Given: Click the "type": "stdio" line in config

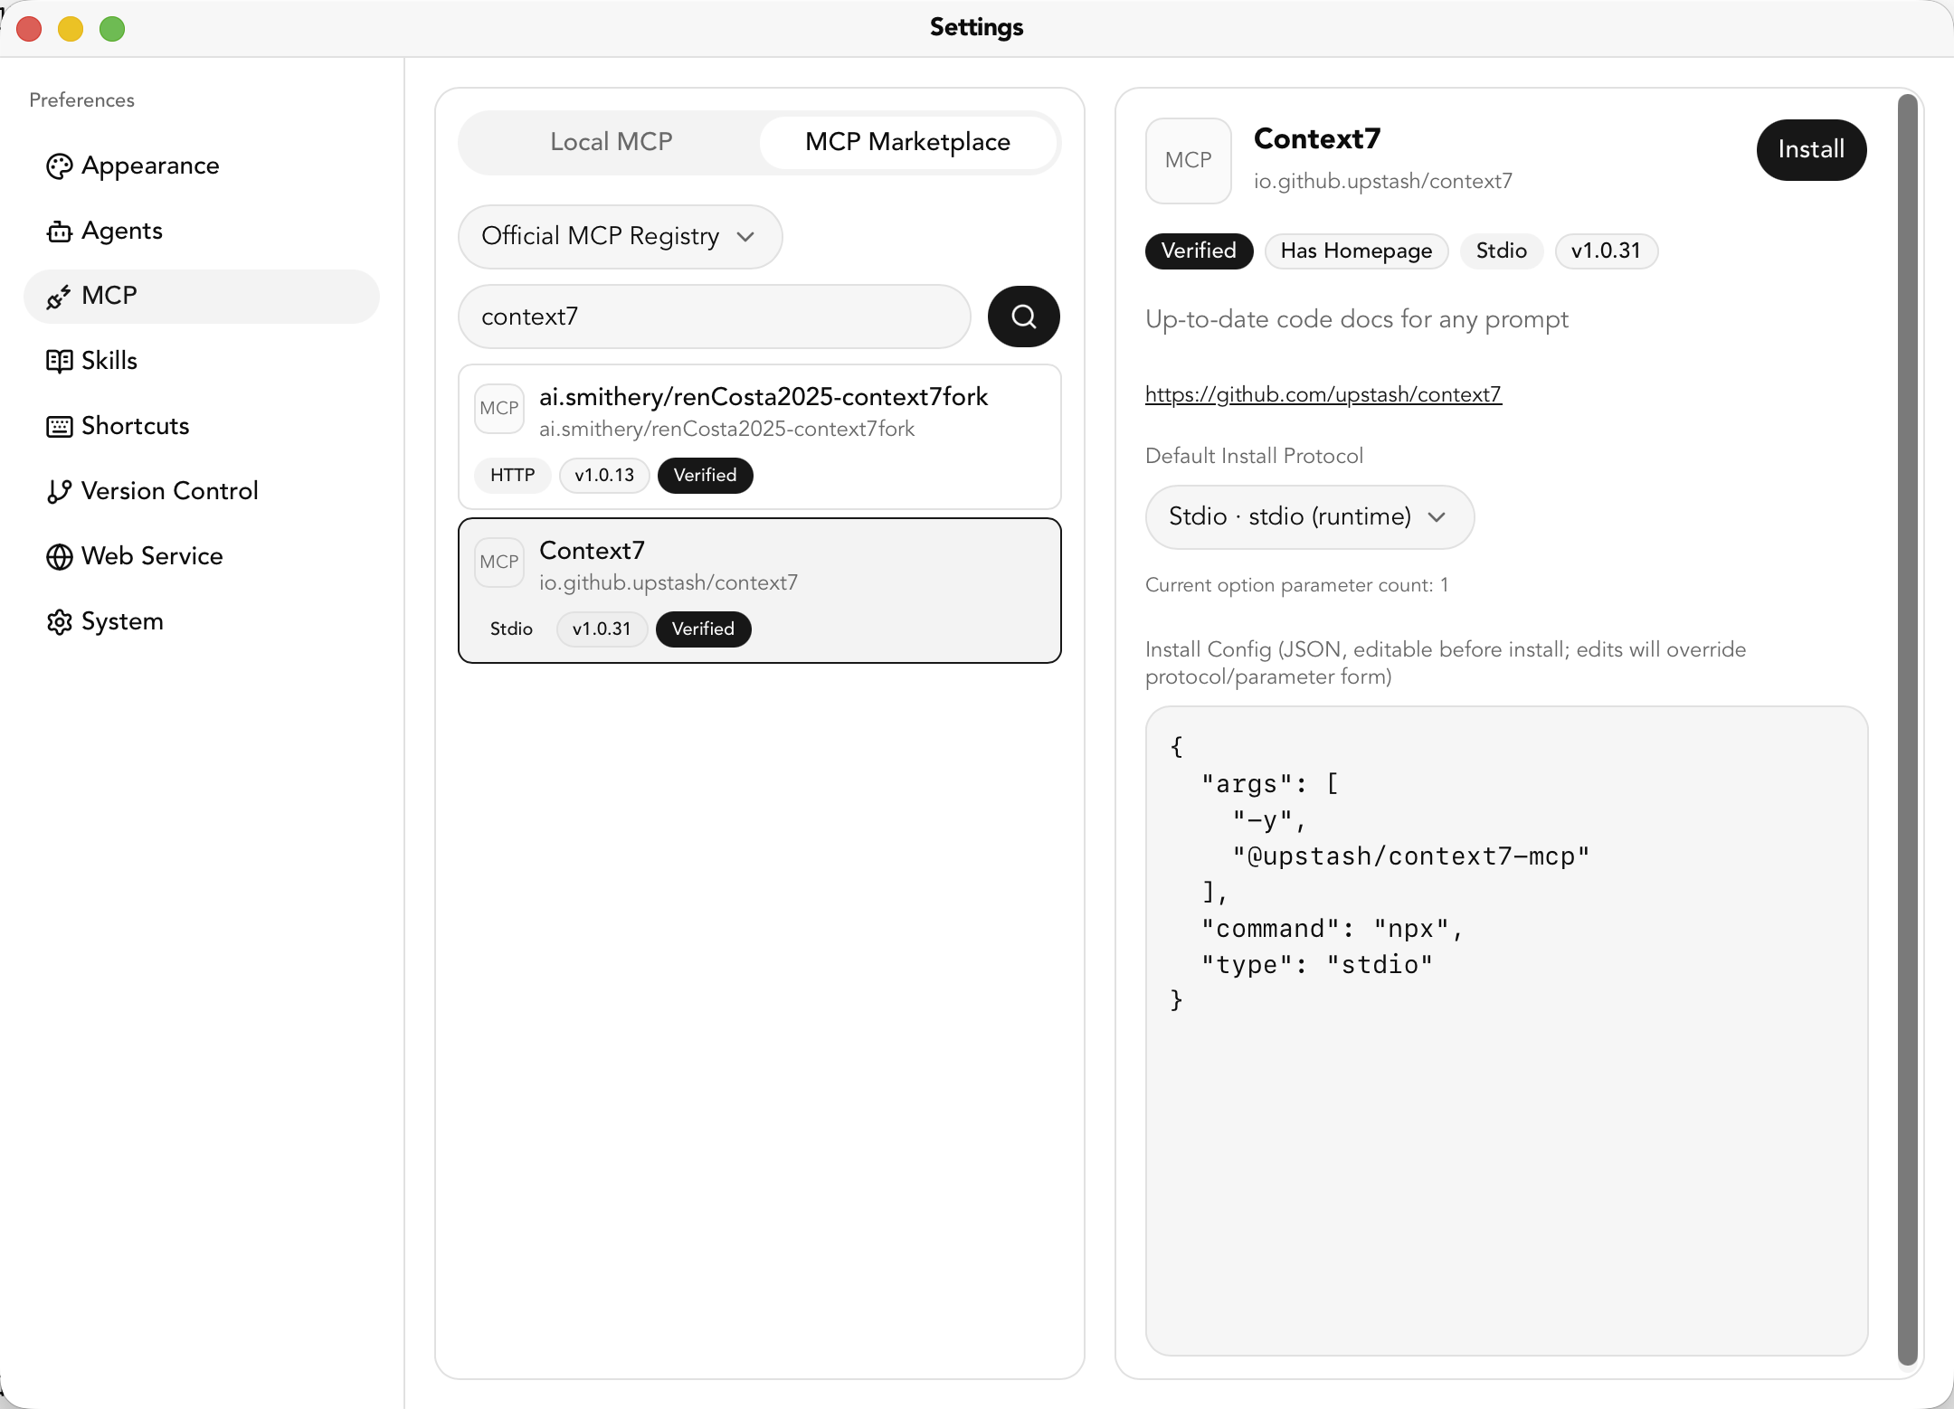Looking at the screenshot, I should pyautogui.click(x=1317, y=965).
